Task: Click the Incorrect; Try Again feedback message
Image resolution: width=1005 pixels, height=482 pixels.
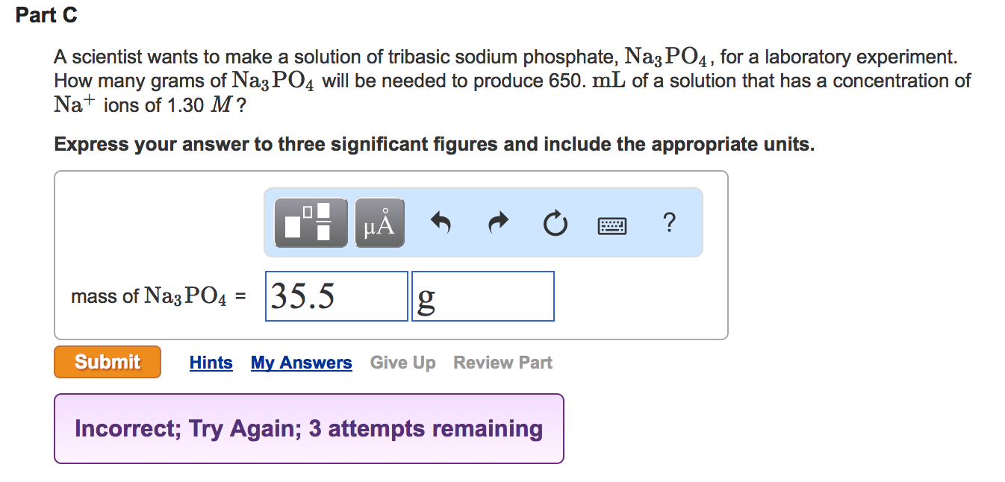Action: 308,428
